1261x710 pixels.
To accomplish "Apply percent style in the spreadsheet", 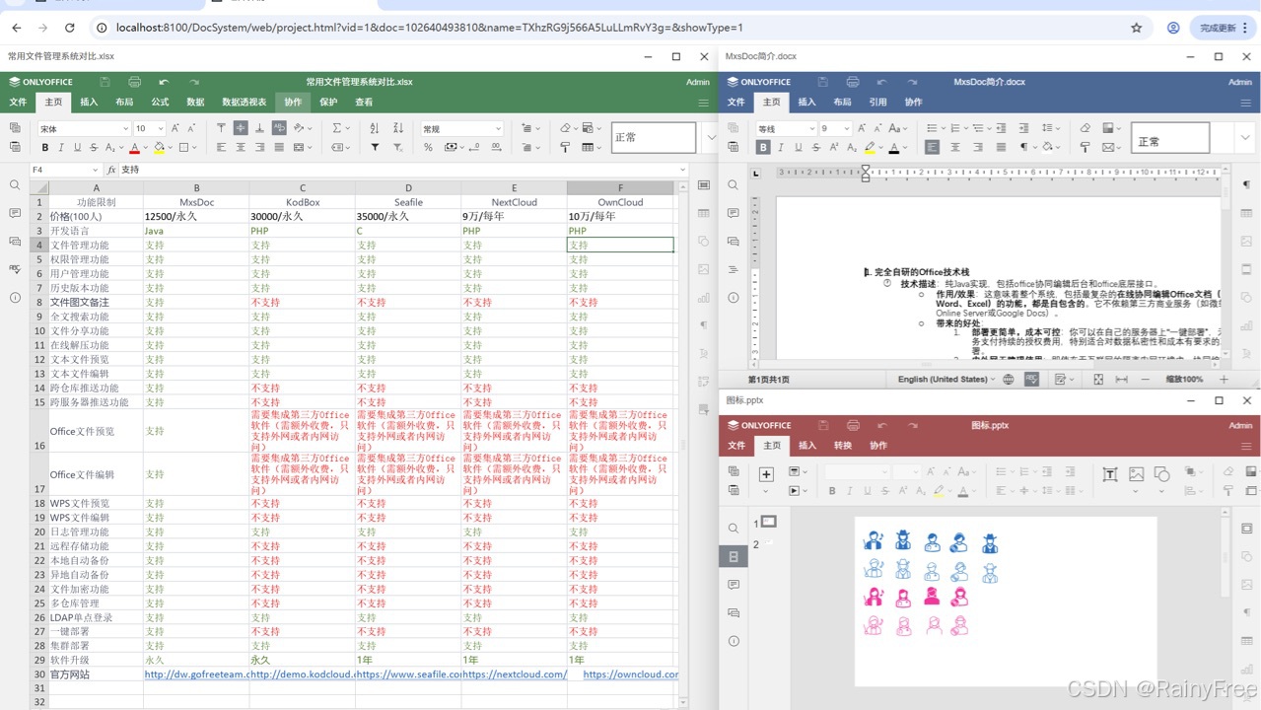I will (x=428, y=147).
